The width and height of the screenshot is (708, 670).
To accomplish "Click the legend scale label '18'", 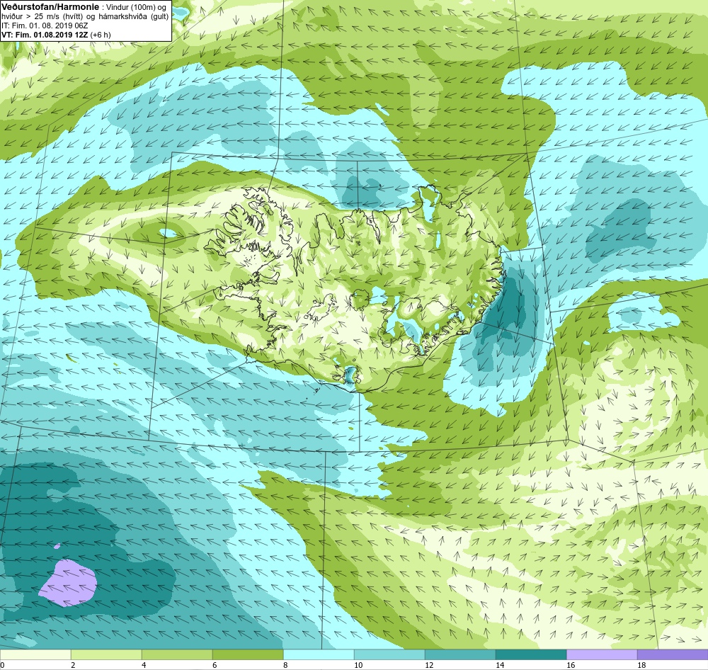I will pyautogui.click(x=641, y=665).
